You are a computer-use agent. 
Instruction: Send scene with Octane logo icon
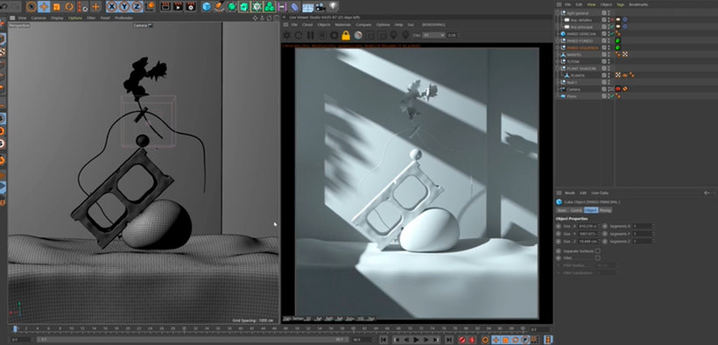[286, 35]
